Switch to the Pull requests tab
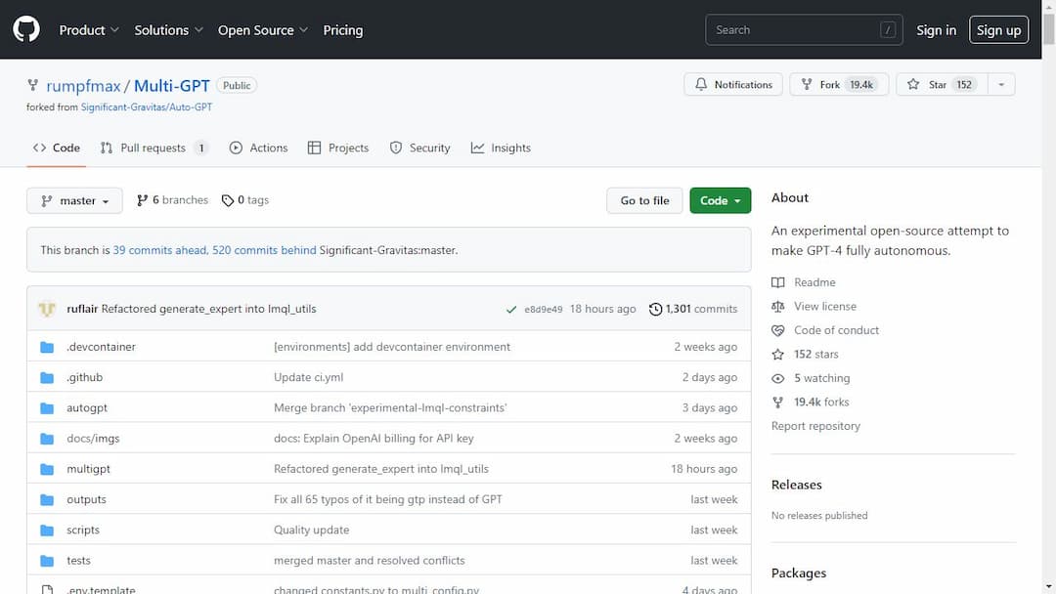 point(153,148)
